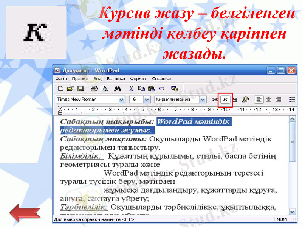Image resolution: width=302 pixels, height=227 pixels.
Task: Click the ruler at the 5 mark
Action: [x=143, y=110]
